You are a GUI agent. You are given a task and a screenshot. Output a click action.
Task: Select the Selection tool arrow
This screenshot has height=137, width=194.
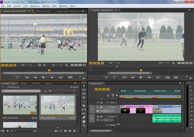pyautogui.click(x=84, y=86)
